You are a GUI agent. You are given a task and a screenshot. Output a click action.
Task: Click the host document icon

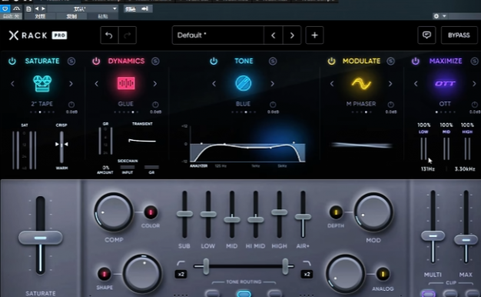pos(28,8)
